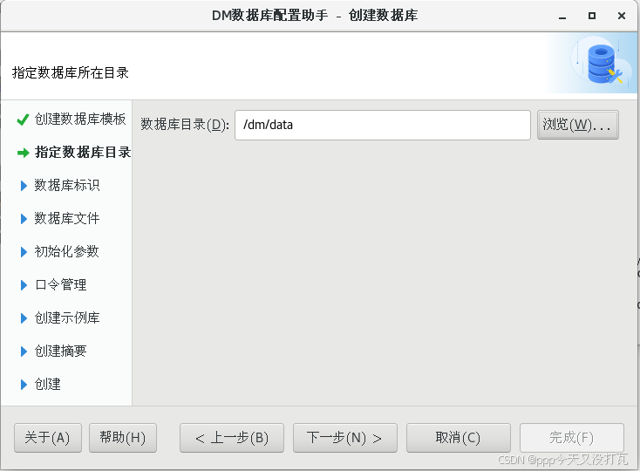Open the 关于(A) about dialog
The height and width of the screenshot is (471, 640).
[x=48, y=438]
